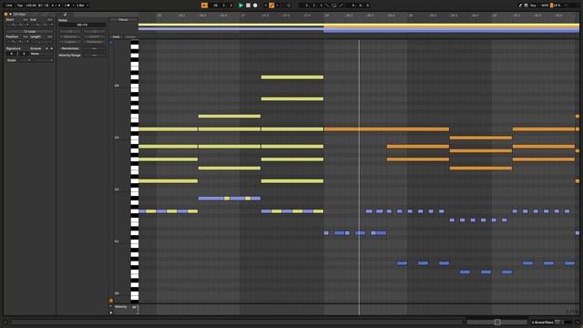The image size is (583, 328).
Task: Click the icon at bottom-left status corner
Action: point(5,322)
